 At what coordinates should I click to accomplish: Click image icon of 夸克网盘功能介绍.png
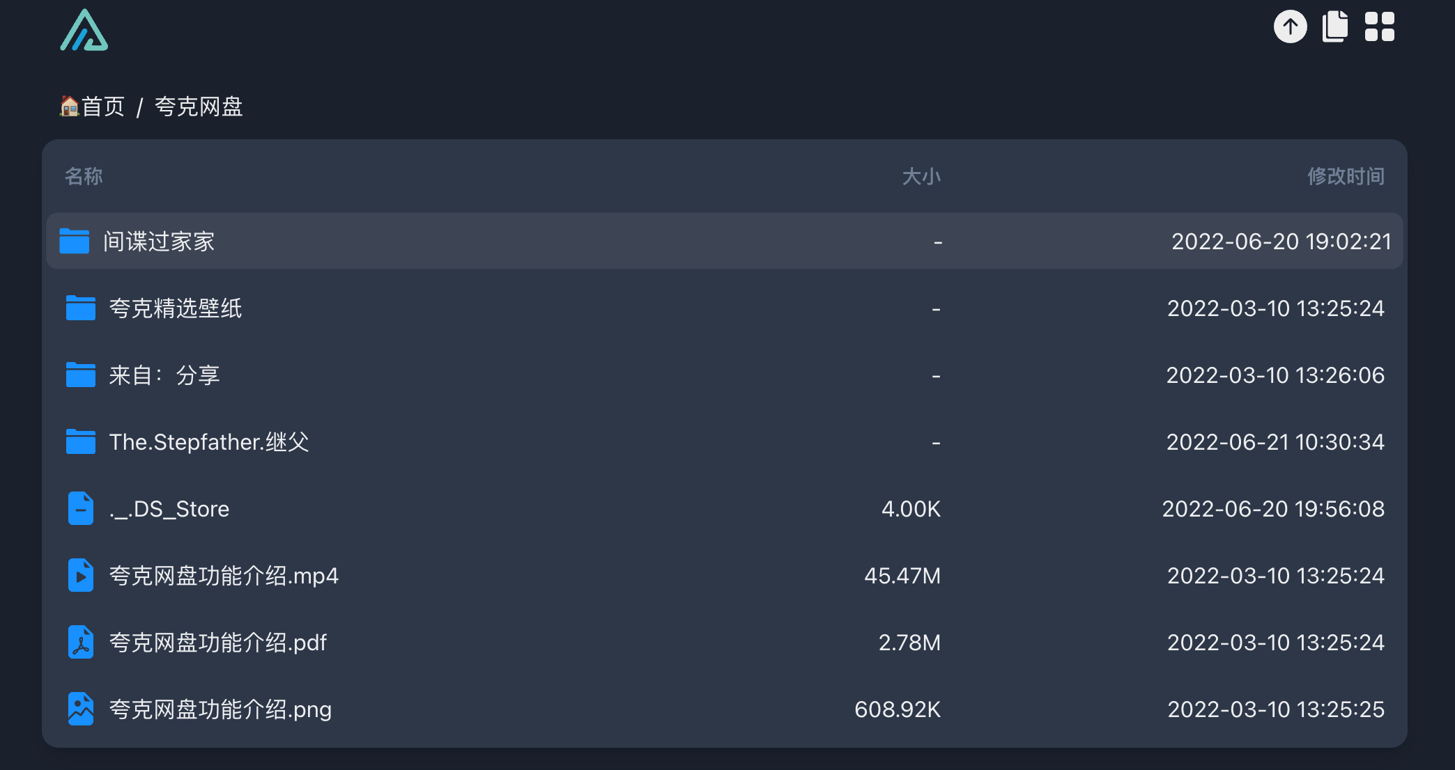point(81,709)
